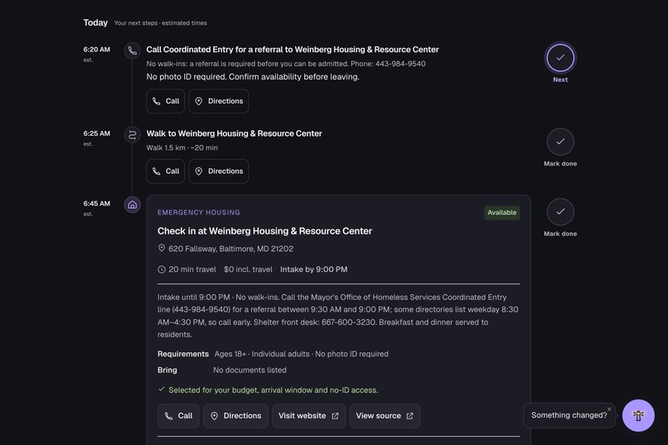Click the Walk 1.5 km · ~20 min text
This screenshot has width=668, height=445.
tap(182, 148)
